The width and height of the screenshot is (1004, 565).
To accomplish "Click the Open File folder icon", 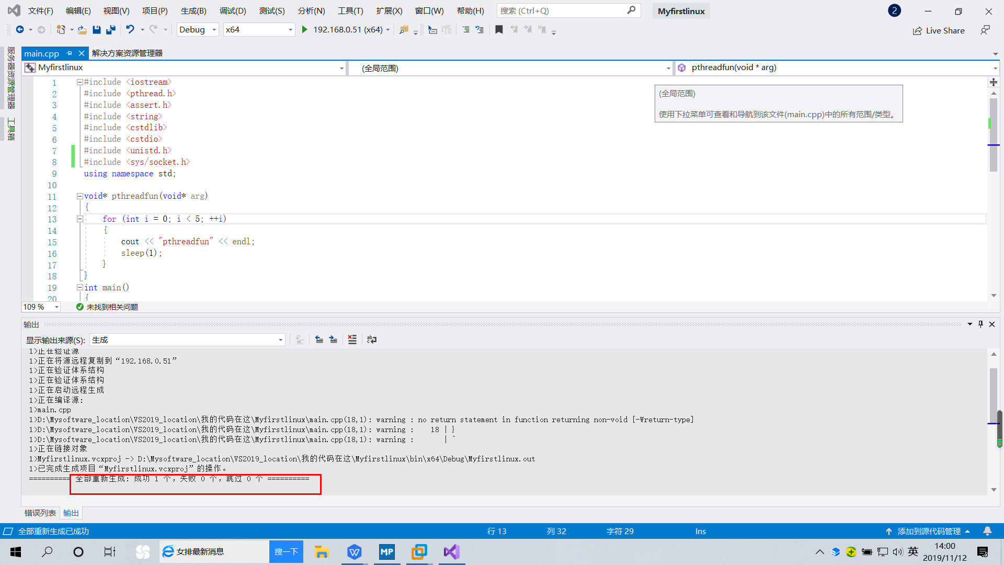I will pos(82,30).
